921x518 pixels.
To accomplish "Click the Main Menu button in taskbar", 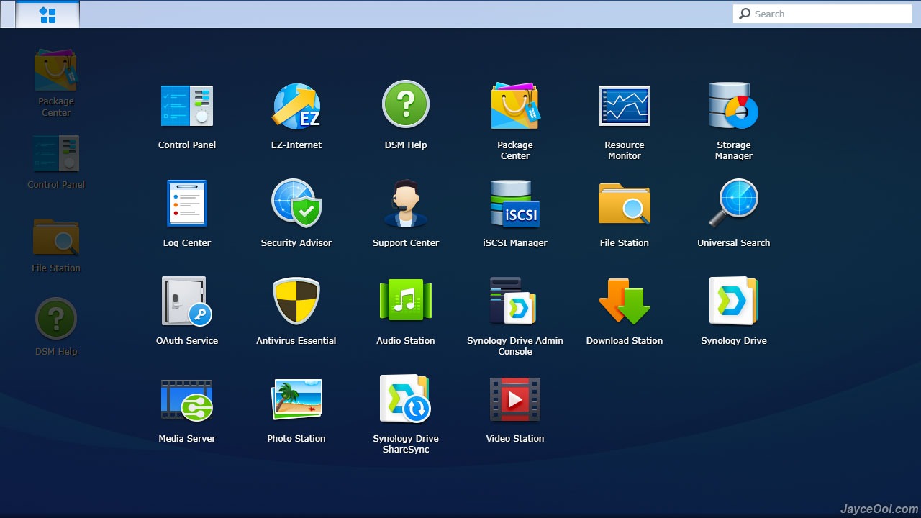I will pyautogui.click(x=47, y=14).
